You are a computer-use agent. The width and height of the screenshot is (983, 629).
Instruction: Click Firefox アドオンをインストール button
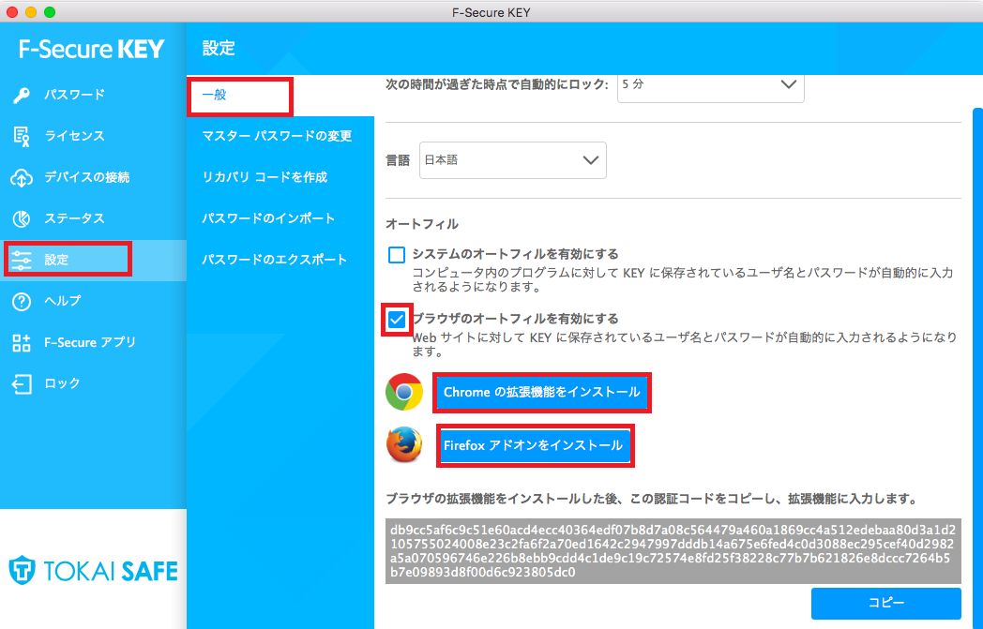click(535, 445)
